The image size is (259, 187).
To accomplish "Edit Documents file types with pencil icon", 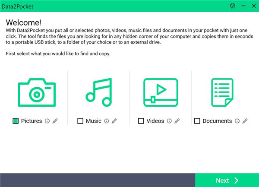I will tap(245, 121).
